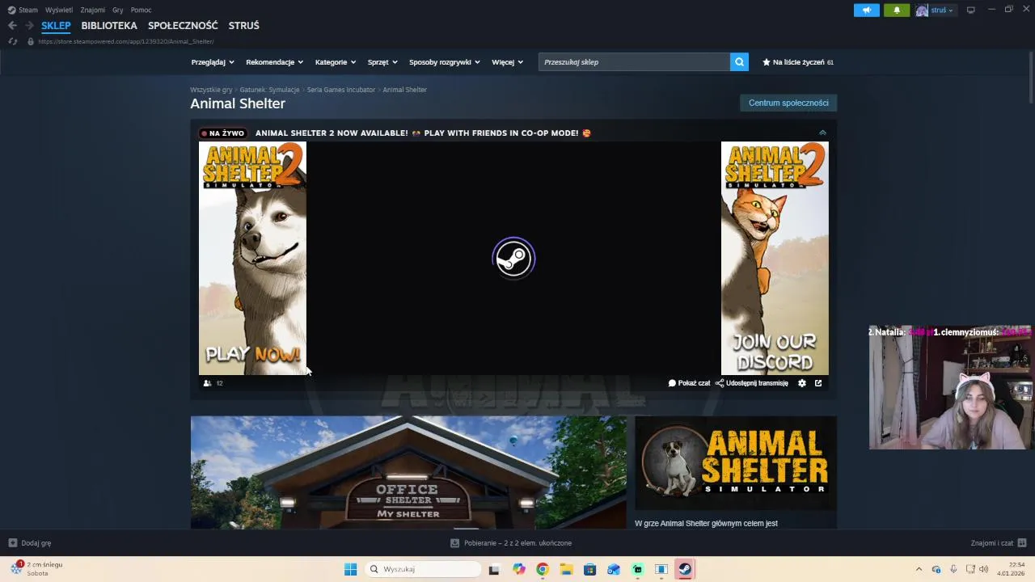
Task: Open Centrum społeczności button
Action: pyautogui.click(x=788, y=103)
